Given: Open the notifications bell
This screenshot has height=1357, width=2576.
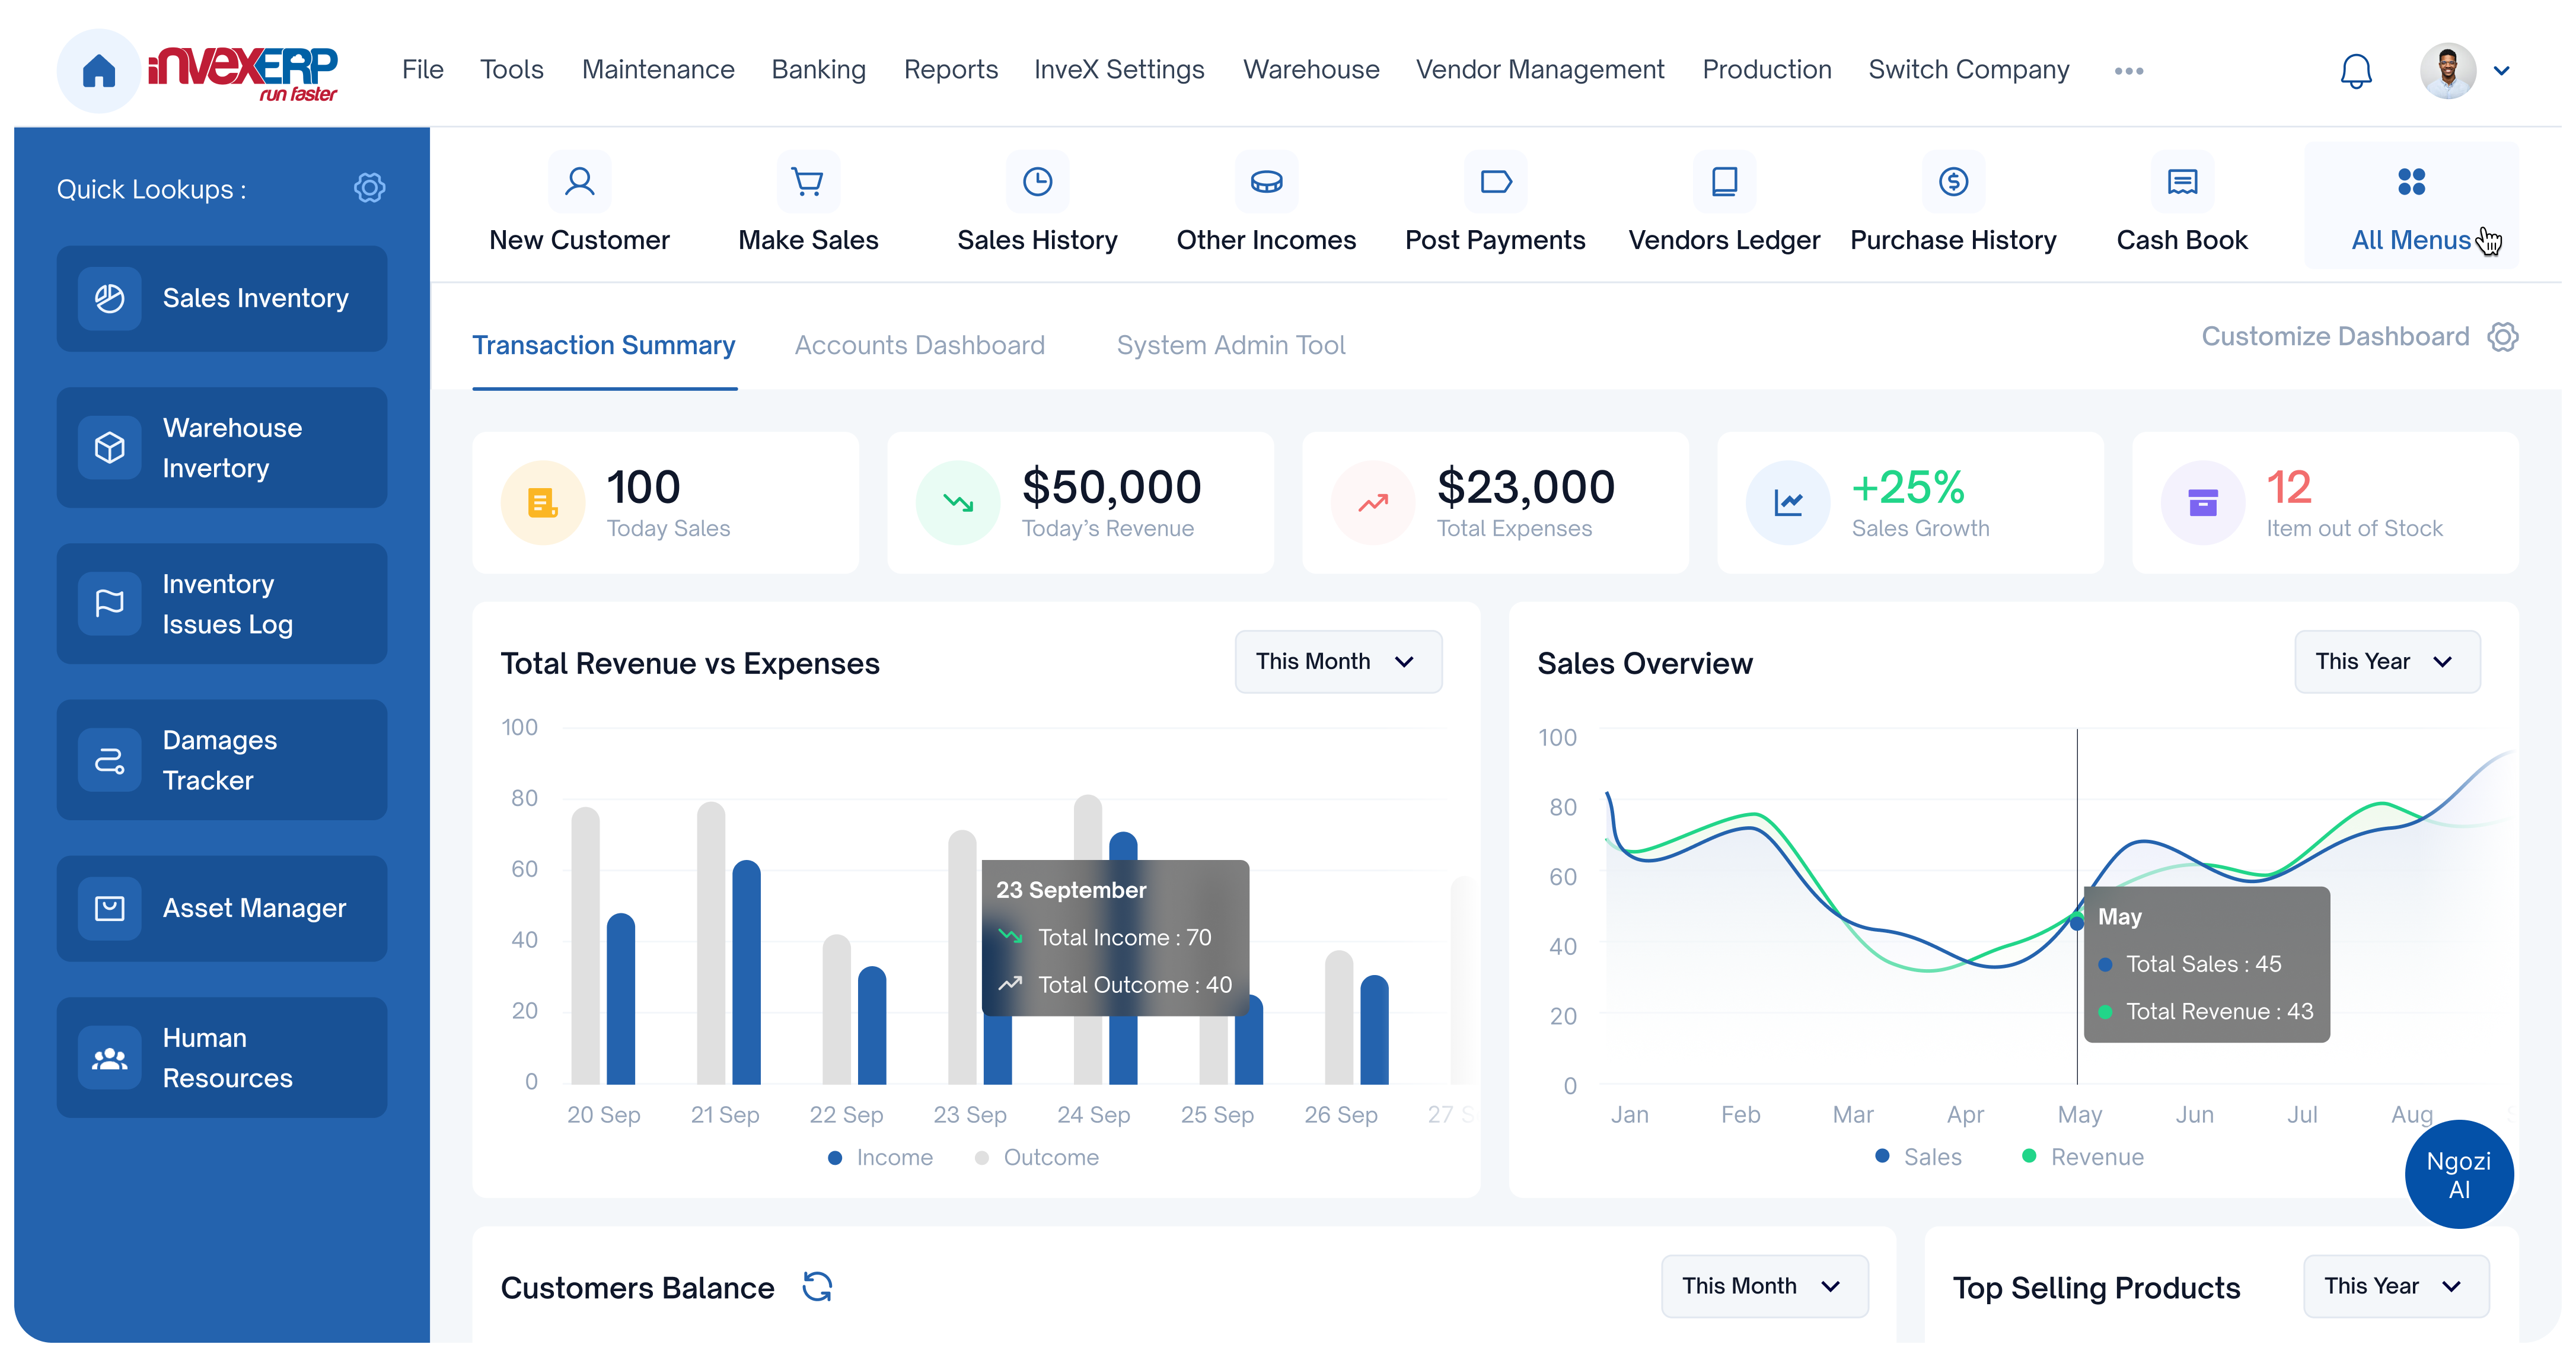Looking at the screenshot, I should pos(2356,71).
